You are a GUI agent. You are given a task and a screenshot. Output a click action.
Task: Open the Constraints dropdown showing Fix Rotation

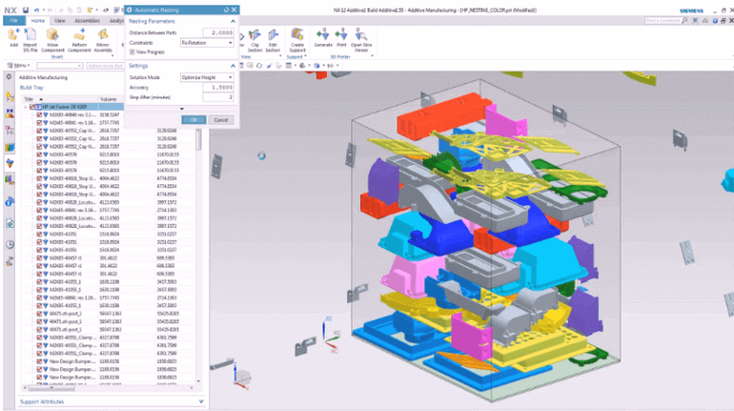pos(207,43)
